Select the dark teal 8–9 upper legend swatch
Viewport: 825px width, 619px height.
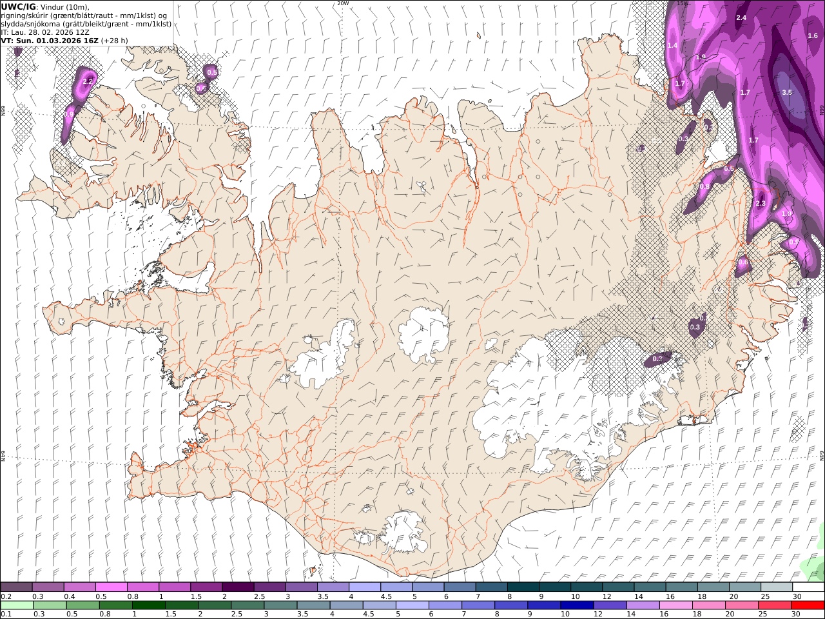(523, 587)
